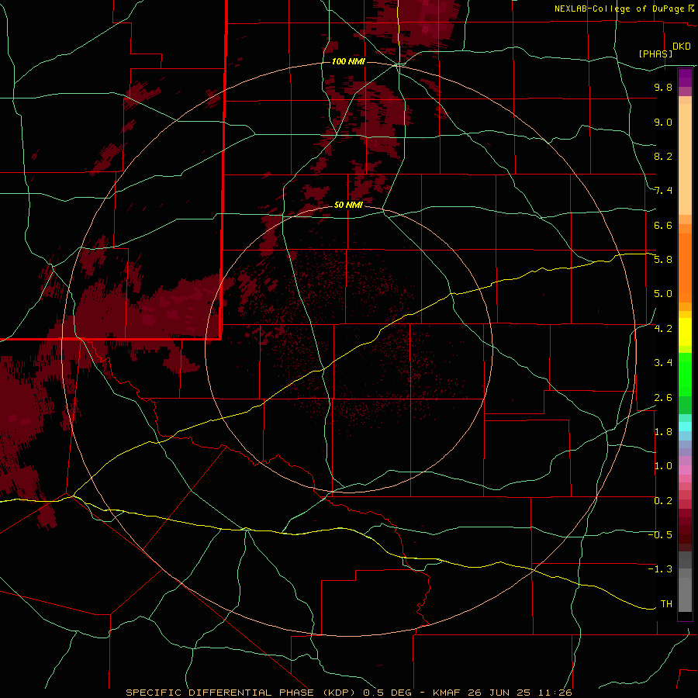
Task: Click the light peach segment of the color bar
Action: (685, 159)
